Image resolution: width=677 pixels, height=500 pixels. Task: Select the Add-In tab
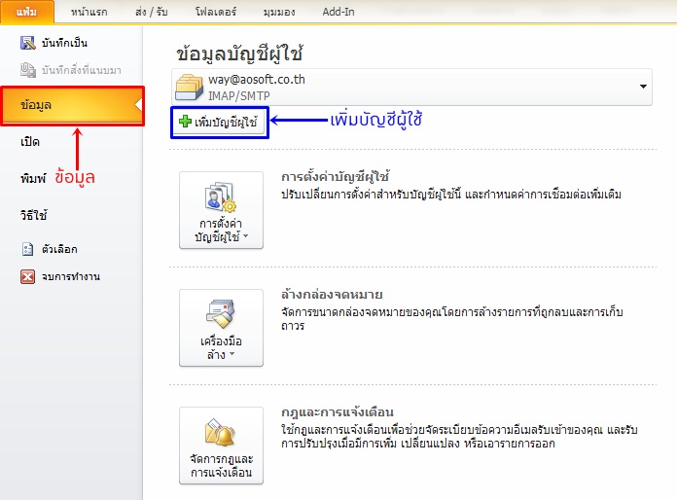pyautogui.click(x=338, y=12)
